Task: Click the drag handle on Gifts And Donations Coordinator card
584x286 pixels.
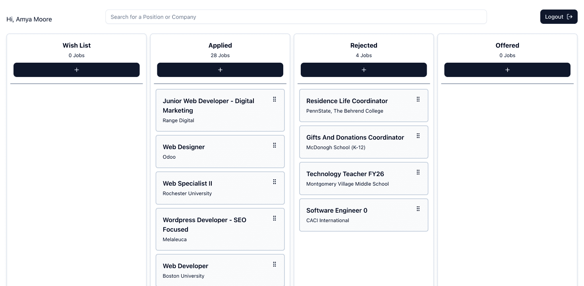Action: [418, 136]
